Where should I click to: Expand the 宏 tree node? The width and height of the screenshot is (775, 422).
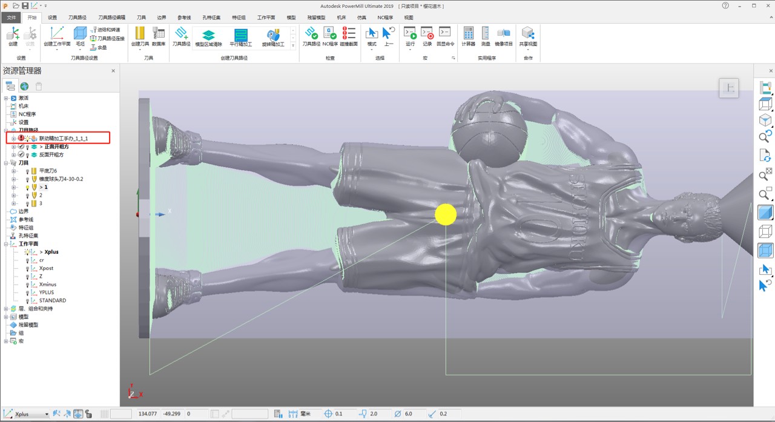pos(6,341)
